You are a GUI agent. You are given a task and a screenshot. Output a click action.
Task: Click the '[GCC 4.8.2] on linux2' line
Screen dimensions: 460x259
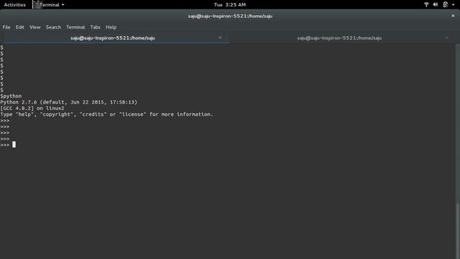click(32, 109)
